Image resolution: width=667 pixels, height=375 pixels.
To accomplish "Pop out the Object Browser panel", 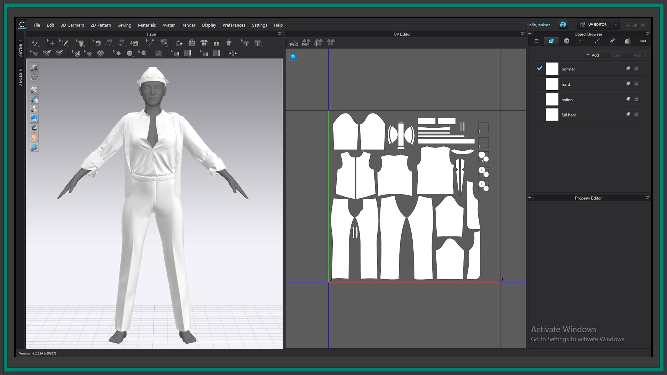I will coord(647,33).
